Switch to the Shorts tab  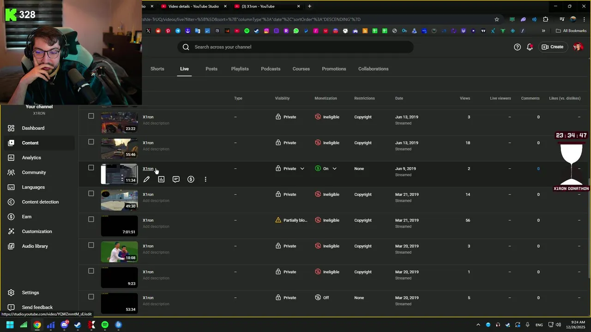click(x=157, y=69)
